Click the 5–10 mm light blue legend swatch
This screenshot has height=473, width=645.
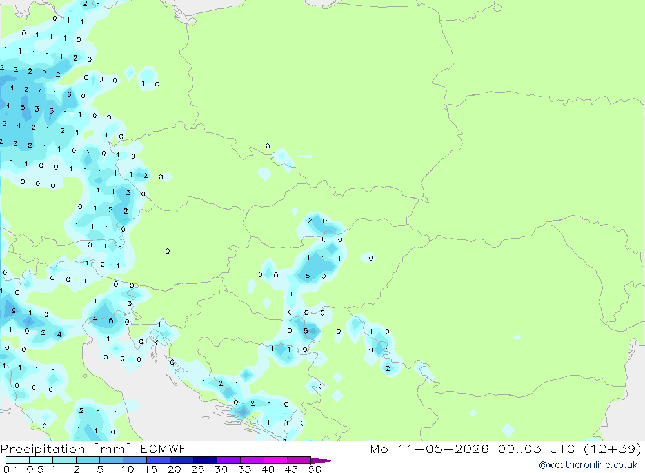point(112,460)
